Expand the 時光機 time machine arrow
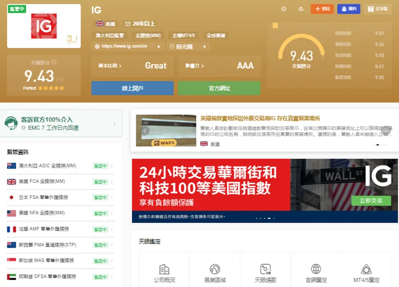Screen dimensions: 399x287 tap(204, 47)
